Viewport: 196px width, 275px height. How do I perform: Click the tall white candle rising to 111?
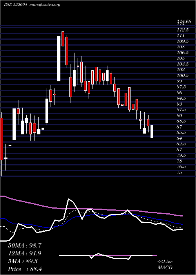[59, 59]
